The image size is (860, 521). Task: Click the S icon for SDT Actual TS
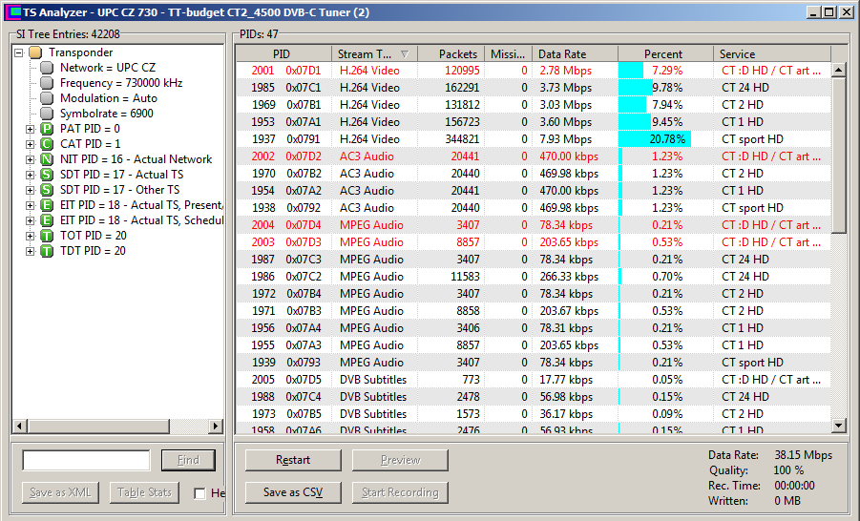pyautogui.click(x=47, y=175)
